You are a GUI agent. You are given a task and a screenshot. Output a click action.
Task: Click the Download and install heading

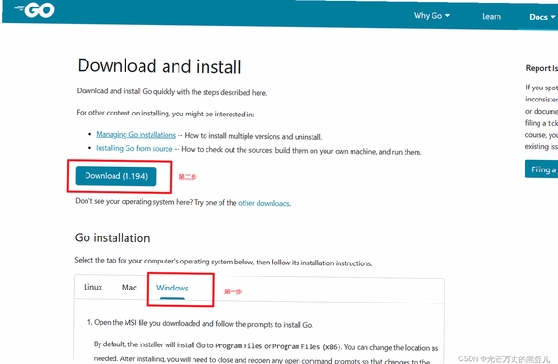[159, 66]
